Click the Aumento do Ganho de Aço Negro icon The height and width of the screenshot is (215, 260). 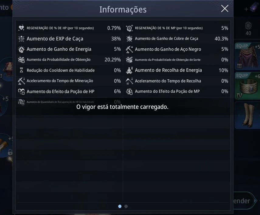tap(129, 49)
